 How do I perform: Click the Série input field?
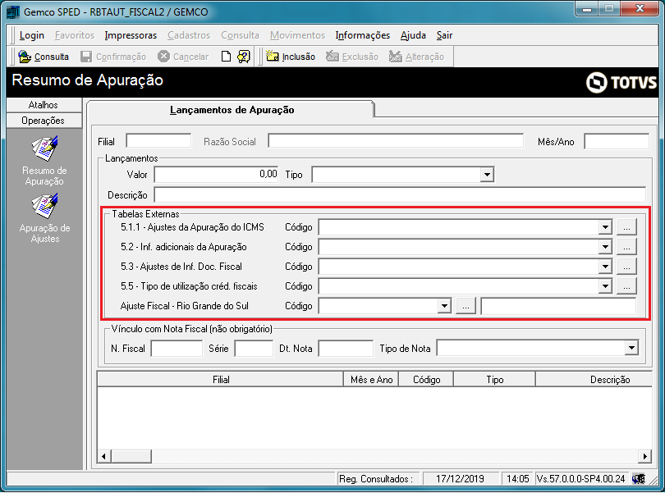pos(254,349)
